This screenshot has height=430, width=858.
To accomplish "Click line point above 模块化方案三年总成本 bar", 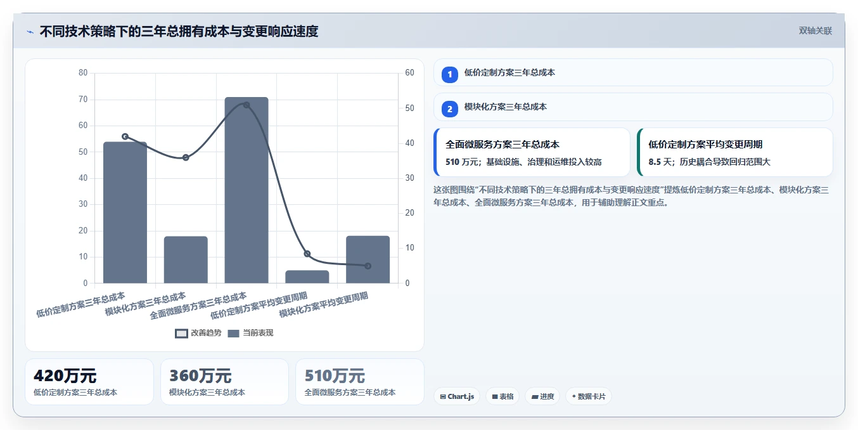I will (x=186, y=157).
